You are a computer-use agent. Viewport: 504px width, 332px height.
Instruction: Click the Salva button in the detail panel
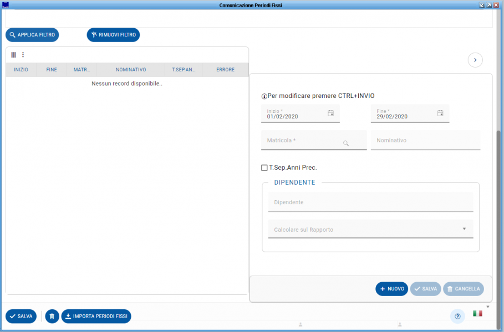pyautogui.click(x=426, y=289)
